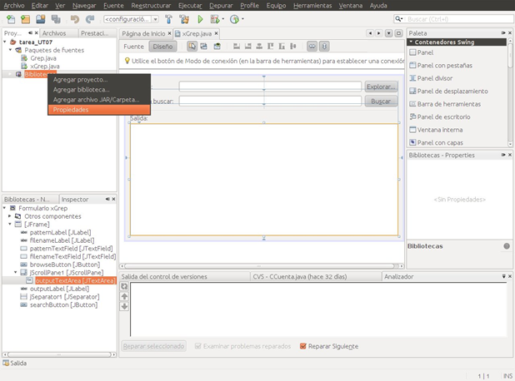Open the Reestructurar menu
This screenshot has height=381, width=515.
(151, 6)
